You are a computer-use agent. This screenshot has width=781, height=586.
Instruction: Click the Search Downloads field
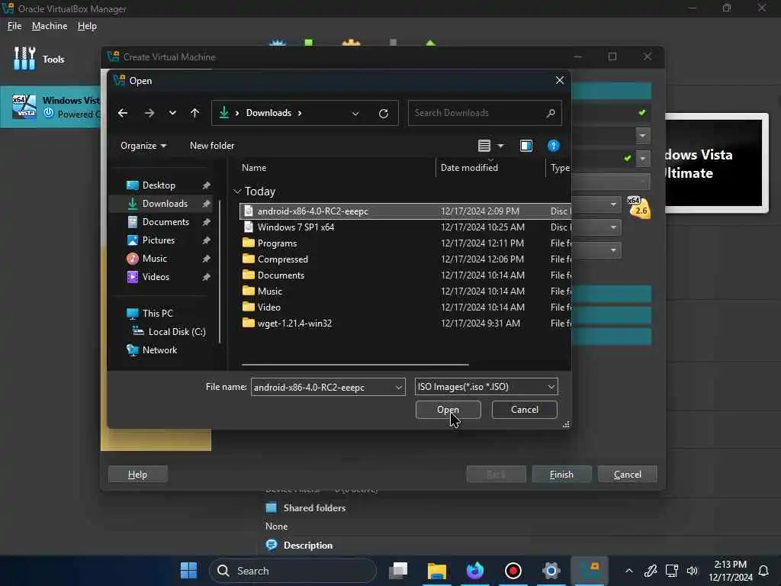click(484, 113)
